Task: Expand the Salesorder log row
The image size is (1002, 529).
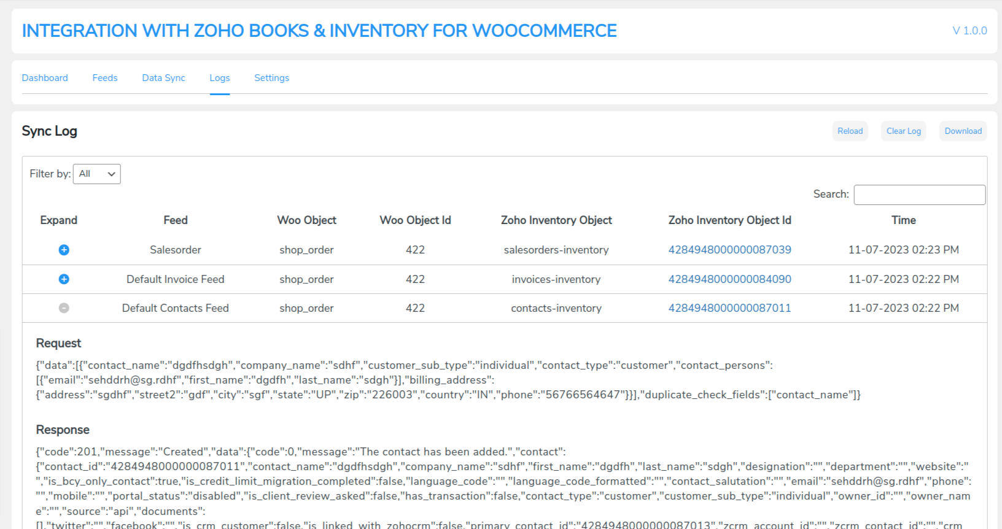Action: click(x=64, y=250)
